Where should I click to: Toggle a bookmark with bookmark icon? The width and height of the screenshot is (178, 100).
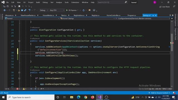(x=19, y=6)
